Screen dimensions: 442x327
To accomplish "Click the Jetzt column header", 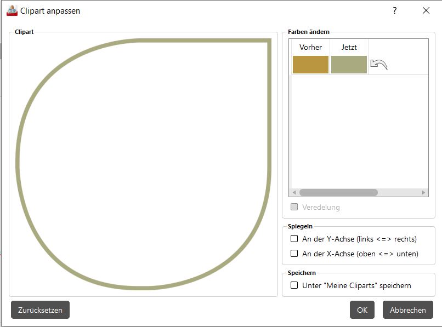I will tap(349, 48).
